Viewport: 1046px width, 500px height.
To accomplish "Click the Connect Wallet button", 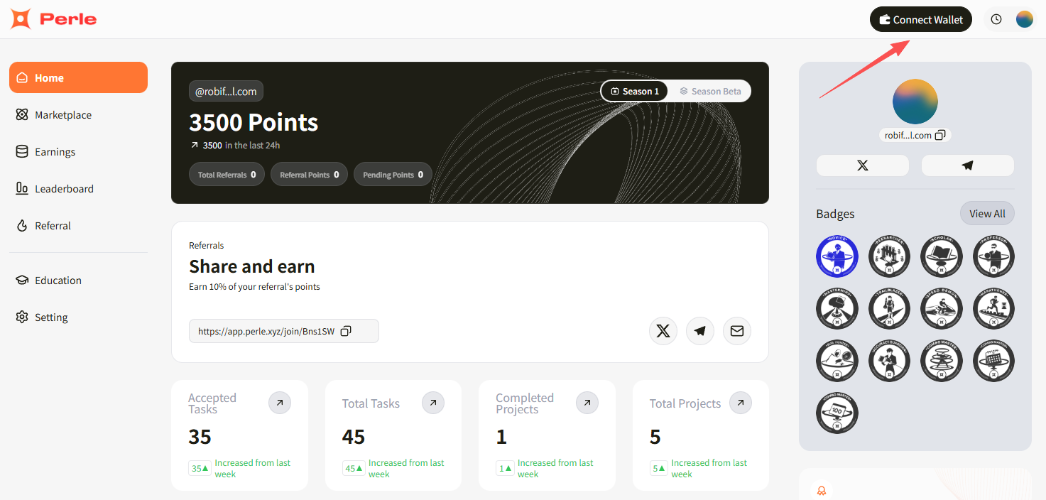I will pyautogui.click(x=920, y=19).
